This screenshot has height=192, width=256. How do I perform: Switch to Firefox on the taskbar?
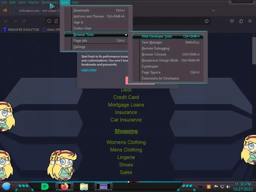[64, 186]
